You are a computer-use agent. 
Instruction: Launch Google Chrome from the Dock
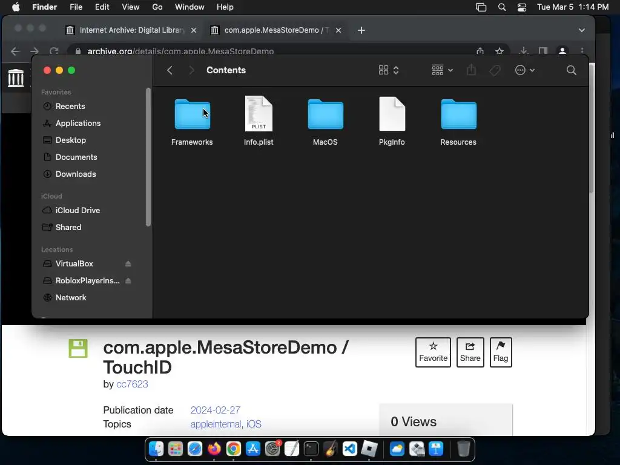(x=234, y=449)
